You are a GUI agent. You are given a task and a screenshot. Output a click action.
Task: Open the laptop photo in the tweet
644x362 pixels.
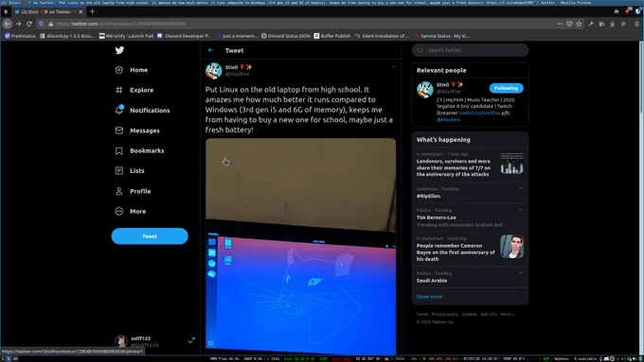pos(300,246)
